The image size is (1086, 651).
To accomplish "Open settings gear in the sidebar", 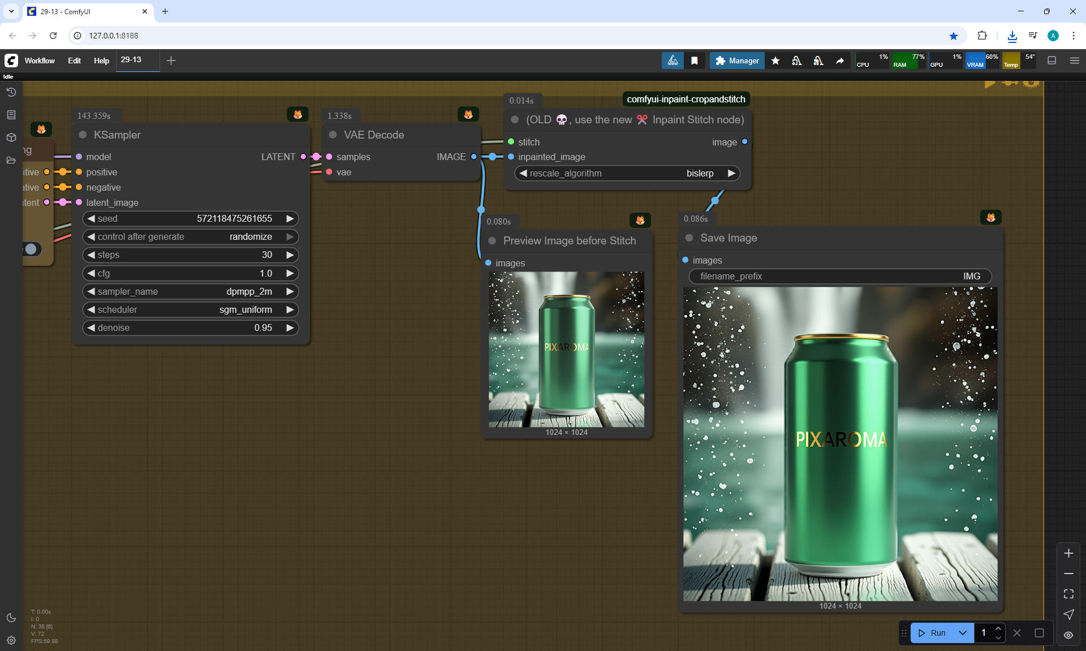I will point(11,640).
